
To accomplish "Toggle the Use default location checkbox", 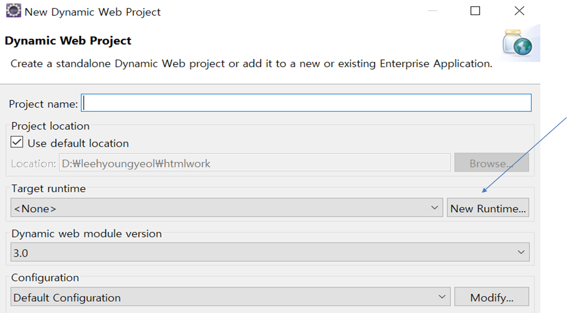I will [x=17, y=143].
